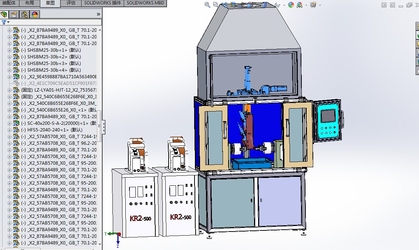
Task: Select SHSBM25-30b<4> (默认) in the tree
Action: 51,70
